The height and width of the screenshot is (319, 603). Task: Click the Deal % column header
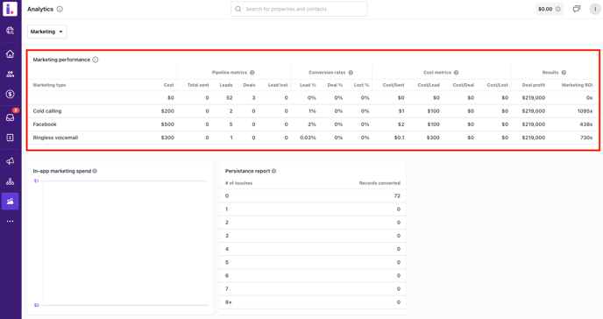point(335,85)
